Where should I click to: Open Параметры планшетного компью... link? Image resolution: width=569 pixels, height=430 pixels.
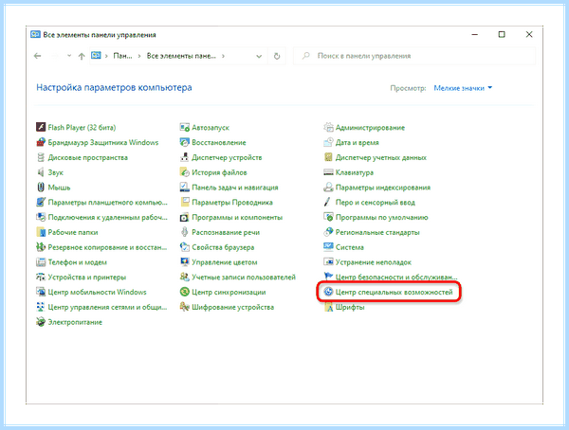pos(107,203)
